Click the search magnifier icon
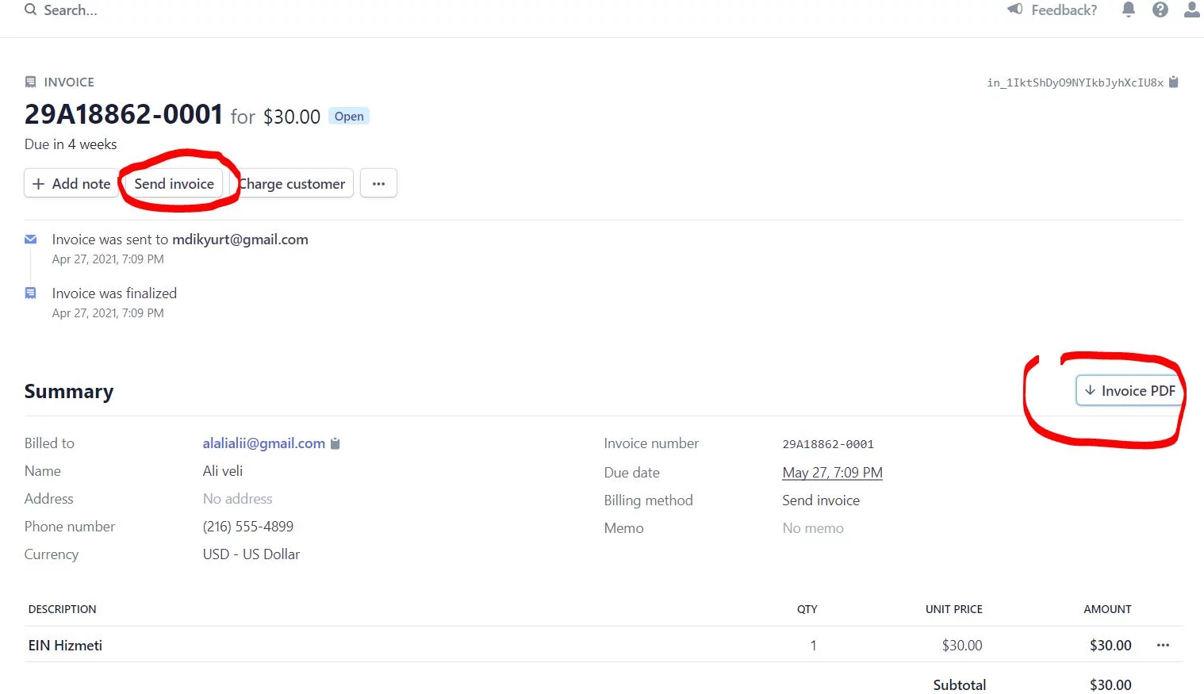This screenshot has width=1204, height=694. [30, 10]
